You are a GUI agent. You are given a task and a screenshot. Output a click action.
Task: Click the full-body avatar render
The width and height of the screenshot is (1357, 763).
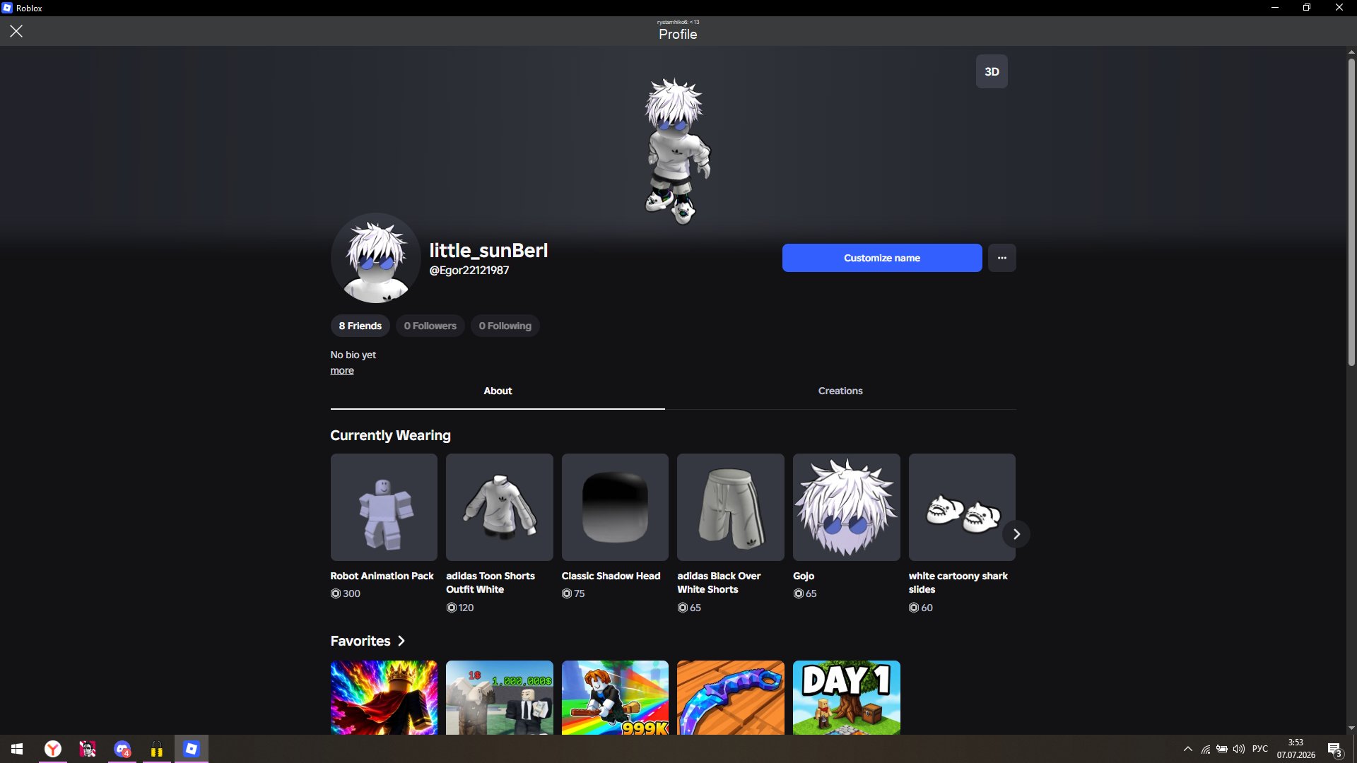(x=677, y=150)
